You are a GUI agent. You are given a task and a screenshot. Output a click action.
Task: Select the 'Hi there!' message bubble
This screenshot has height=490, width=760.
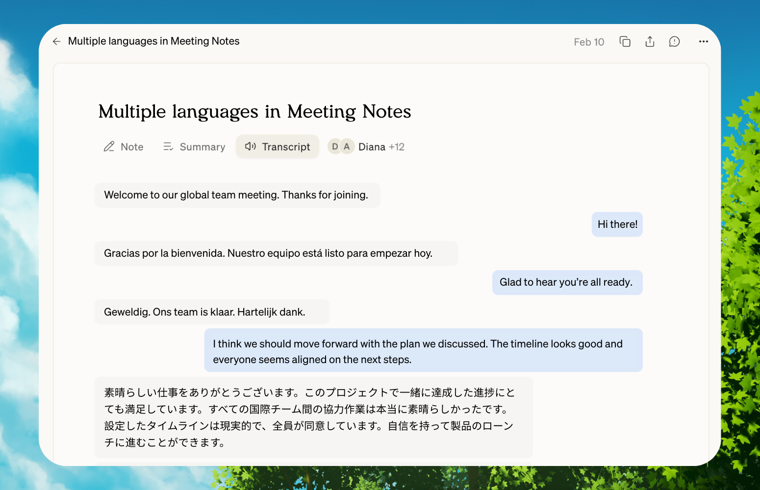(x=617, y=224)
